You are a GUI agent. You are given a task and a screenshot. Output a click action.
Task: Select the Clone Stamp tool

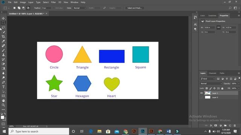[3, 55]
